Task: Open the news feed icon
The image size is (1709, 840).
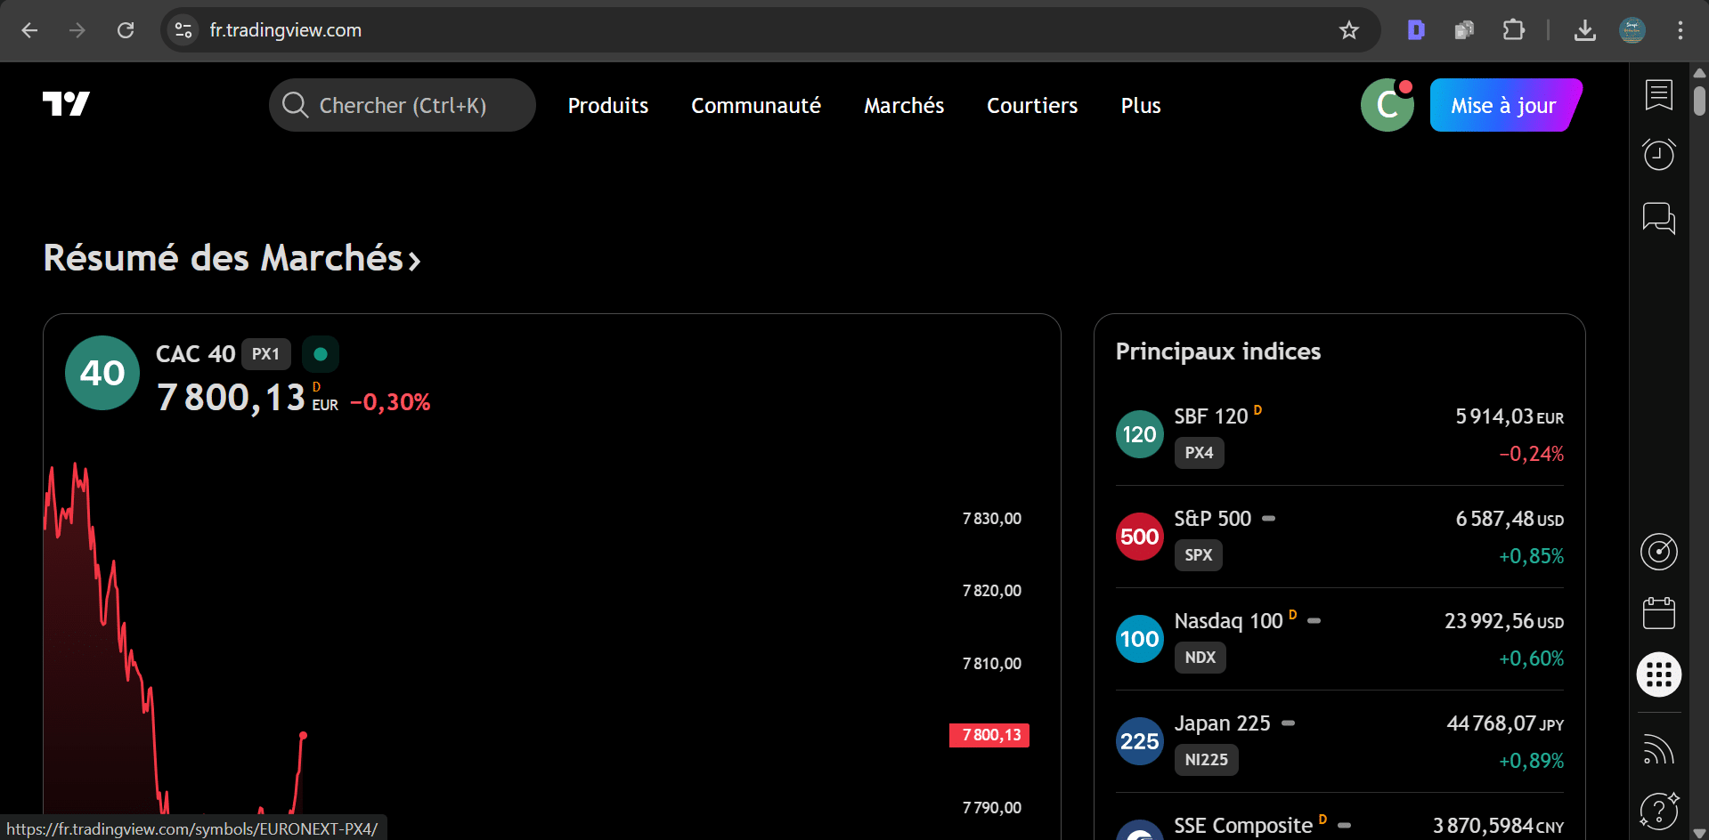Action: point(1658,749)
